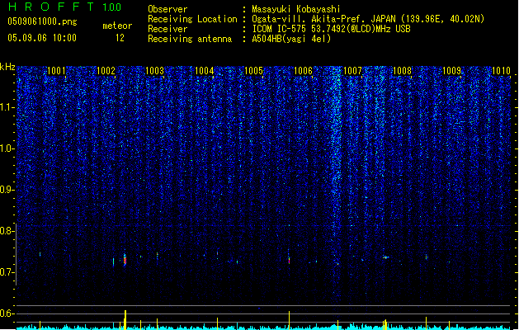Click the 1005 time marker
Viewport: 519px width, 330px height.
253,70
